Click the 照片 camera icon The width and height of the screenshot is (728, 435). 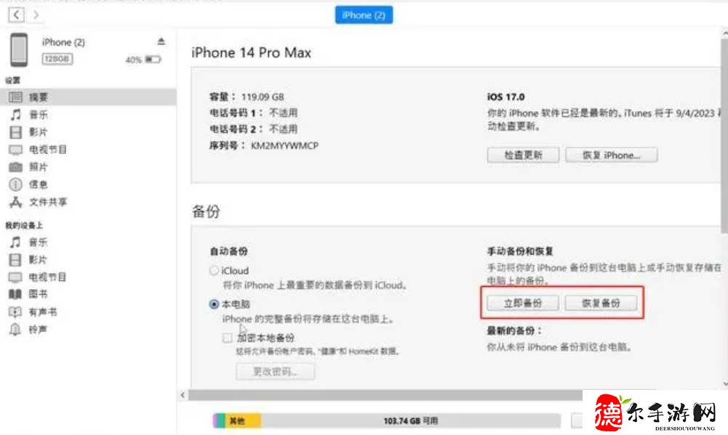(x=15, y=167)
